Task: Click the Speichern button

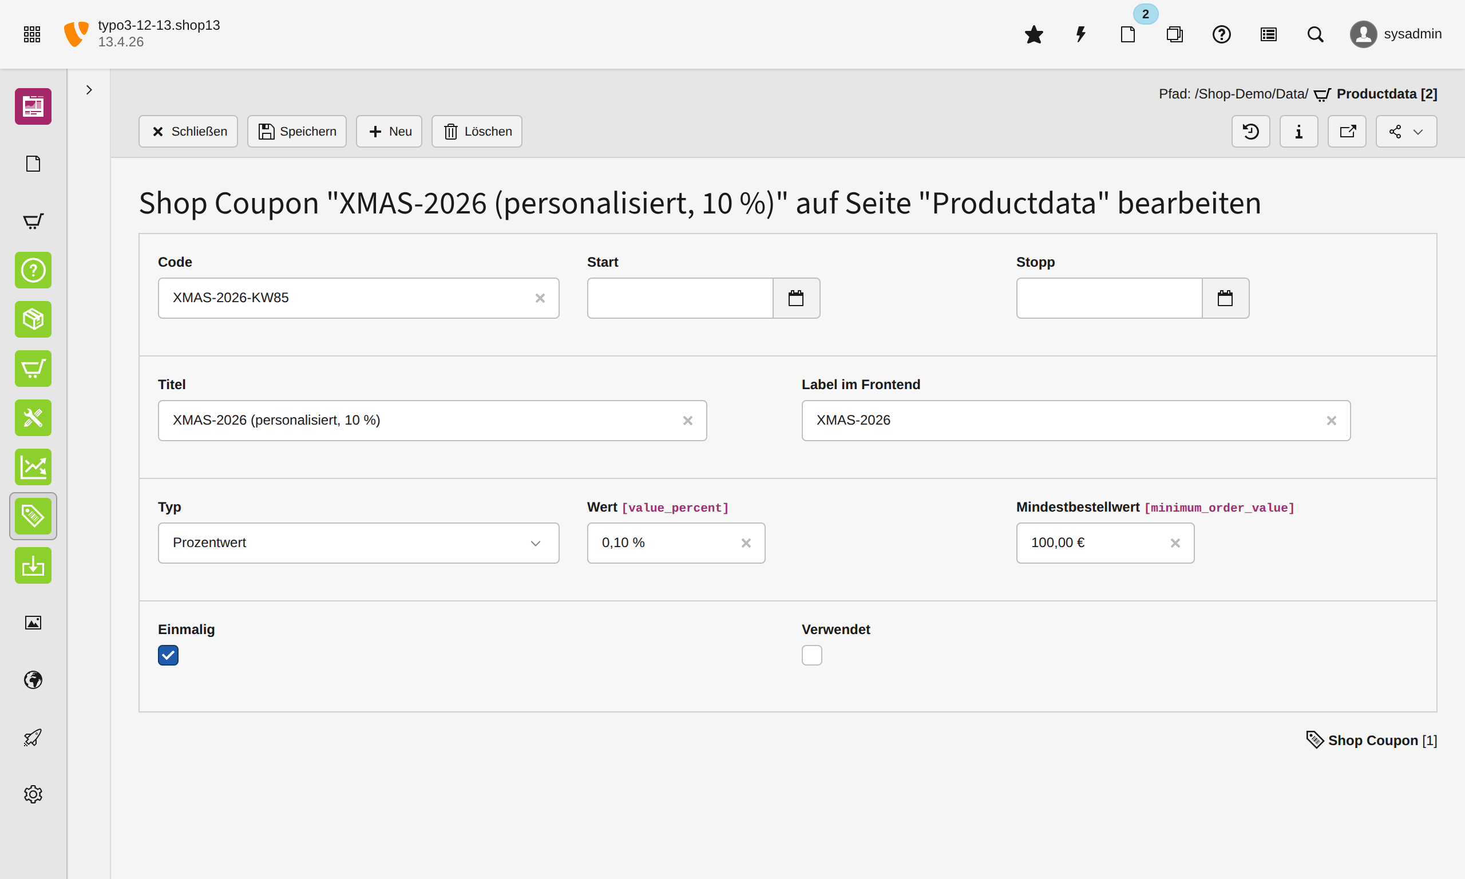Action: (x=296, y=132)
